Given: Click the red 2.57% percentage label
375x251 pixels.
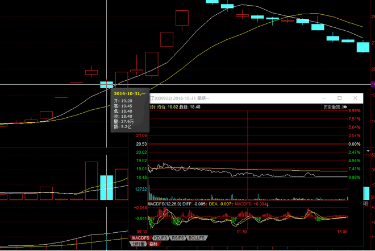Looking at the screenshot, I should click(x=355, y=135).
